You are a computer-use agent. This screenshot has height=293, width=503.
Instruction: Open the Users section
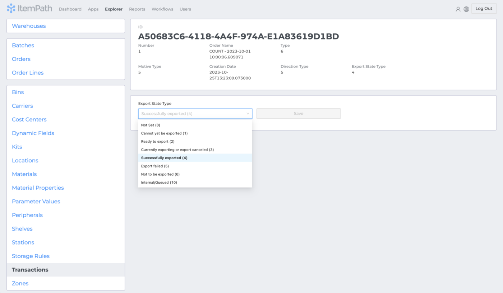[185, 9]
